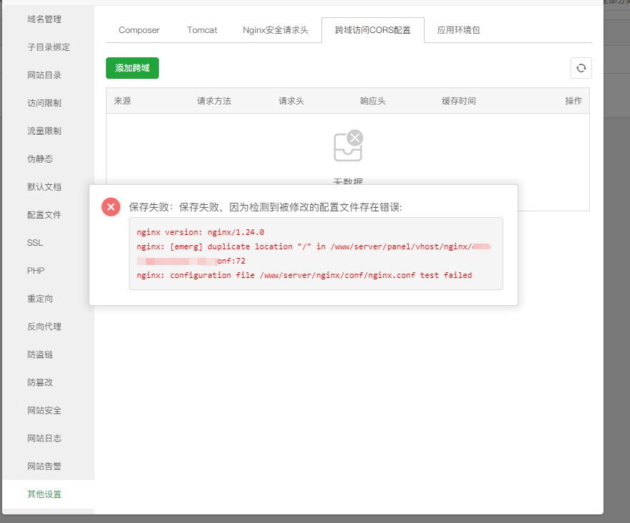Image resolution: width=630 pixels, height=523 pixels.
Task: Select 防篡改 in the sidebar
Action: 40,383
